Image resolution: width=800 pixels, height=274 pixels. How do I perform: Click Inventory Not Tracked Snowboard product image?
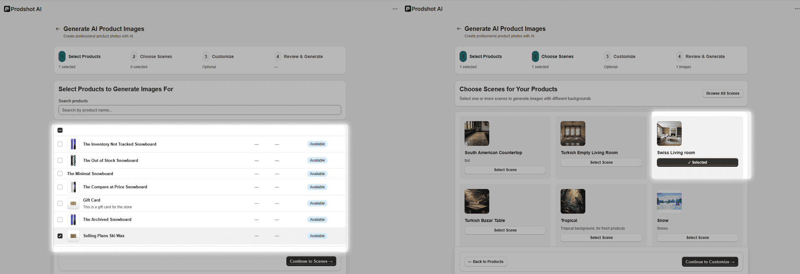point(73,144)
